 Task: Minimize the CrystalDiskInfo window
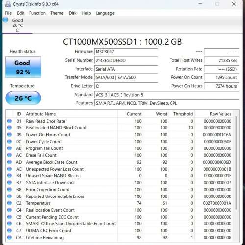point(200,4)
